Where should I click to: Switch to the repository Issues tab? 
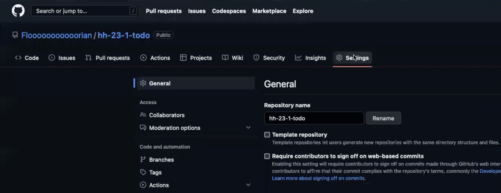(x=62, y=58)
